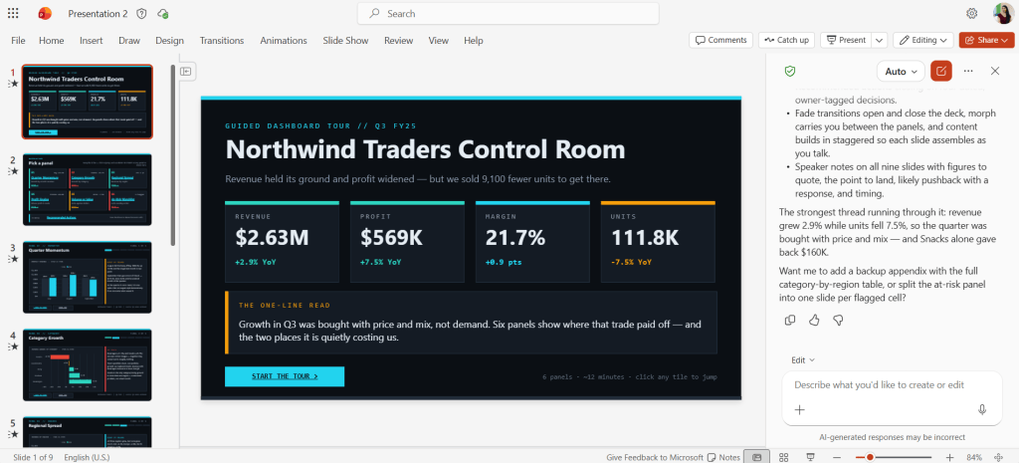1019x463 pixels.
Task: Click Give Feedback to Microsoft
Action: coord(655,457)
